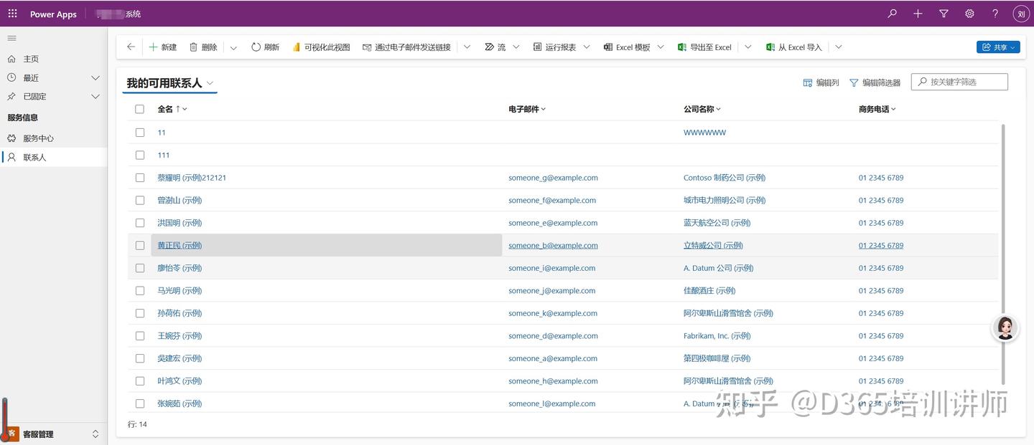
Task: Open 商务电话 column header menu
Action: 877,109
